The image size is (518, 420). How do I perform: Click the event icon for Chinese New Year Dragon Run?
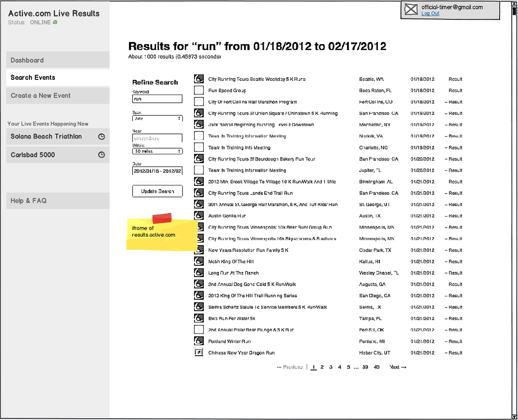[199, 353]
